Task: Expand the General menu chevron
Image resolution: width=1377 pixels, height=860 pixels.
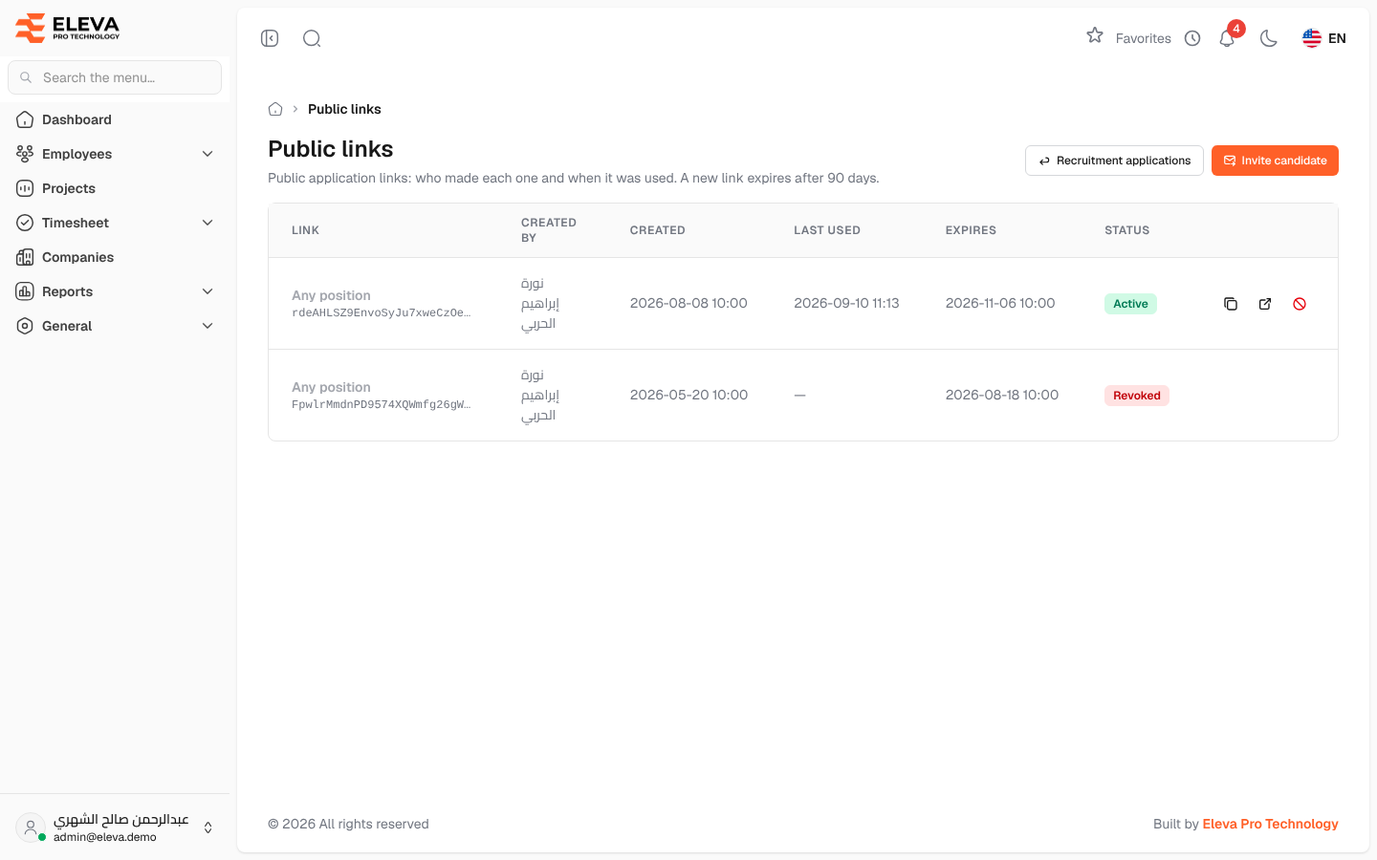Action: (208, 326)
